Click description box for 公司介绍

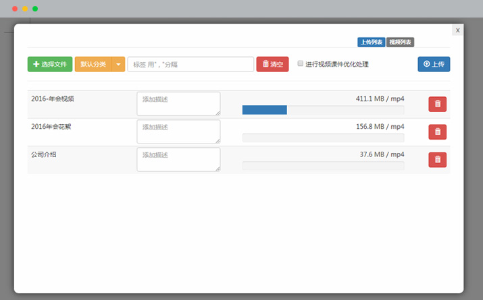point(178,160)
